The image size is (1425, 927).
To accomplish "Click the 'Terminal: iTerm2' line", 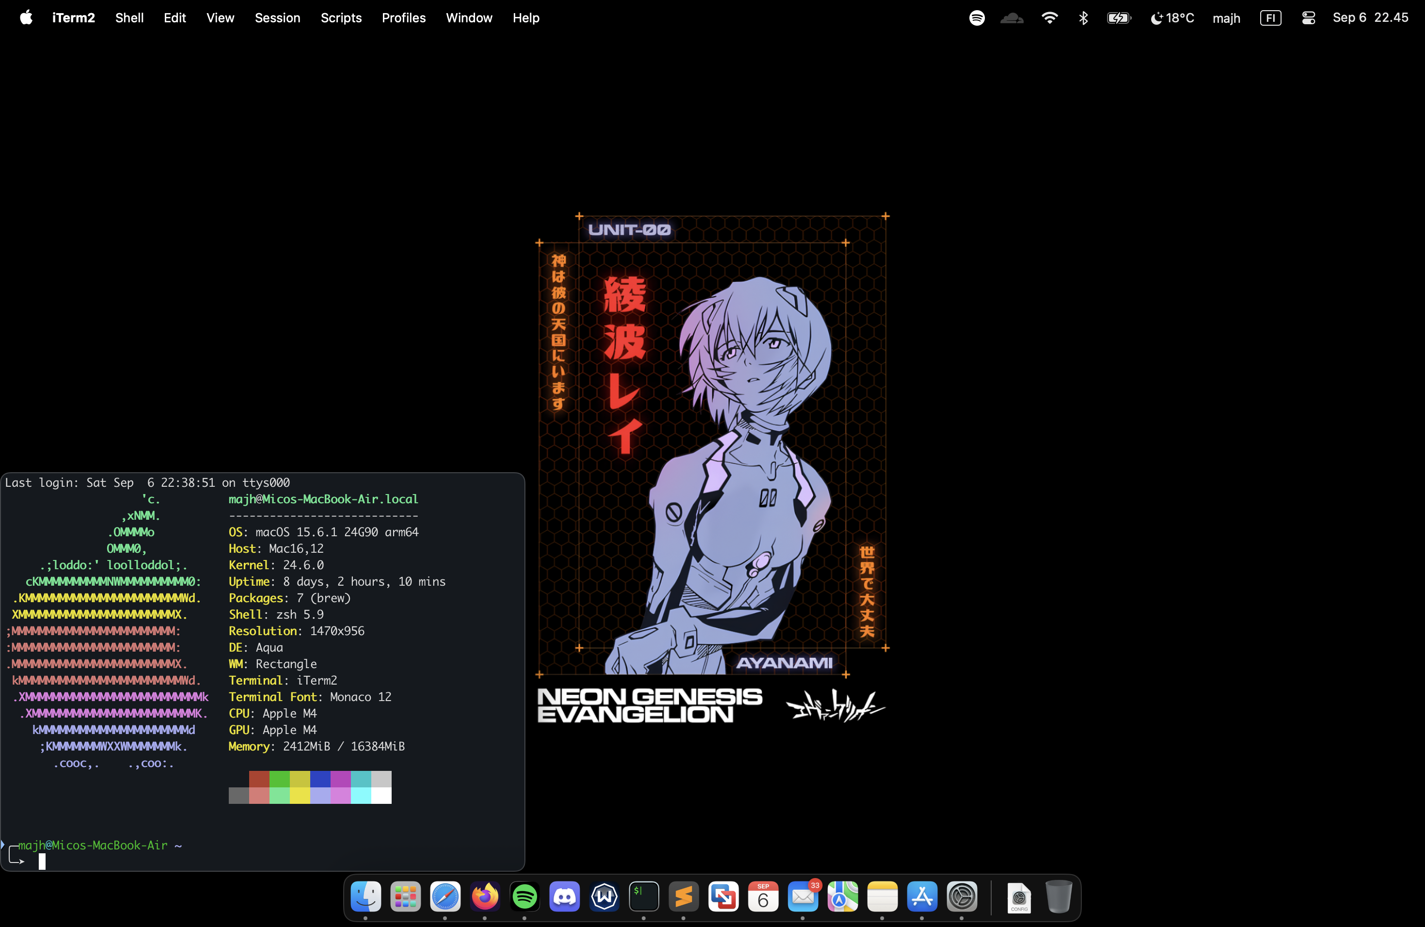I will coord(283,680).
